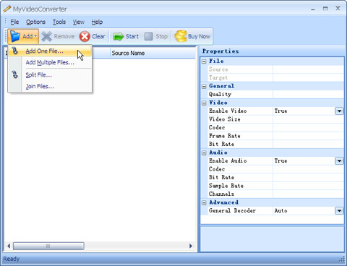Open the File menu

pyautogui.click(x=14, y=22)
